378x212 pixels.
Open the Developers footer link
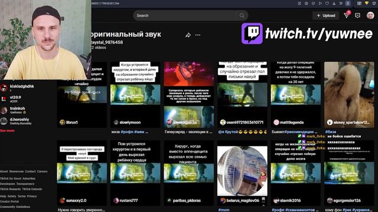(8, 184)
